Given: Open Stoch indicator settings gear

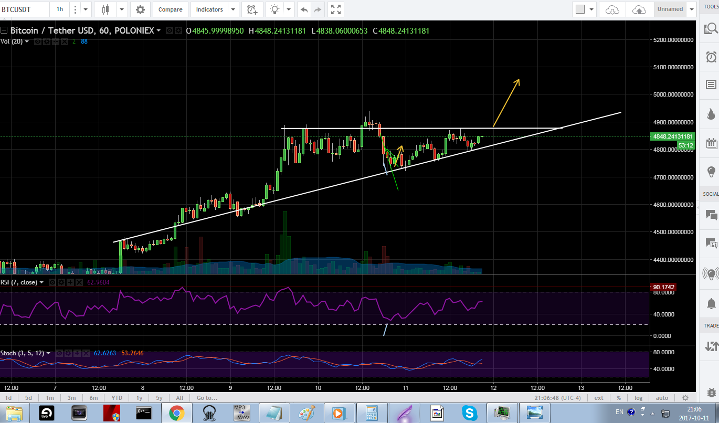Looking at the screenshot, I should [x=67, y=353].
